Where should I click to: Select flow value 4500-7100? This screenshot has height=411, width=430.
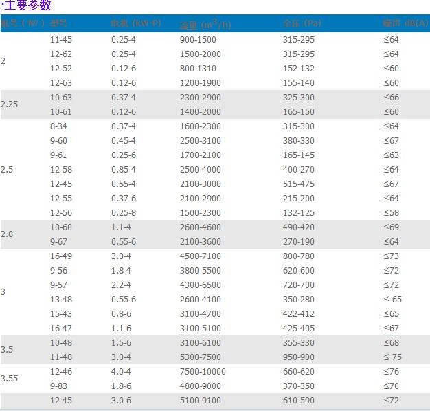pos(201,256)
